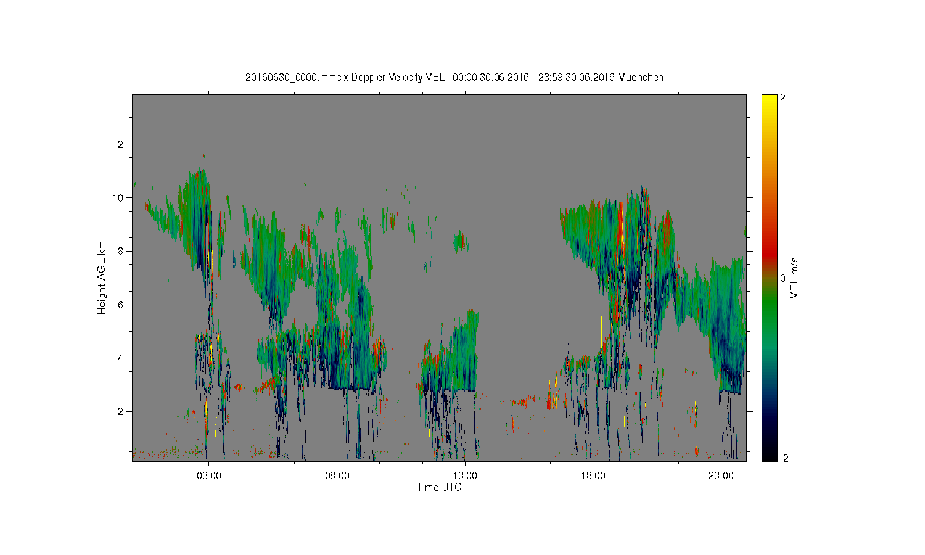Click the 08:00 time tick label

[x=337, y=476]
